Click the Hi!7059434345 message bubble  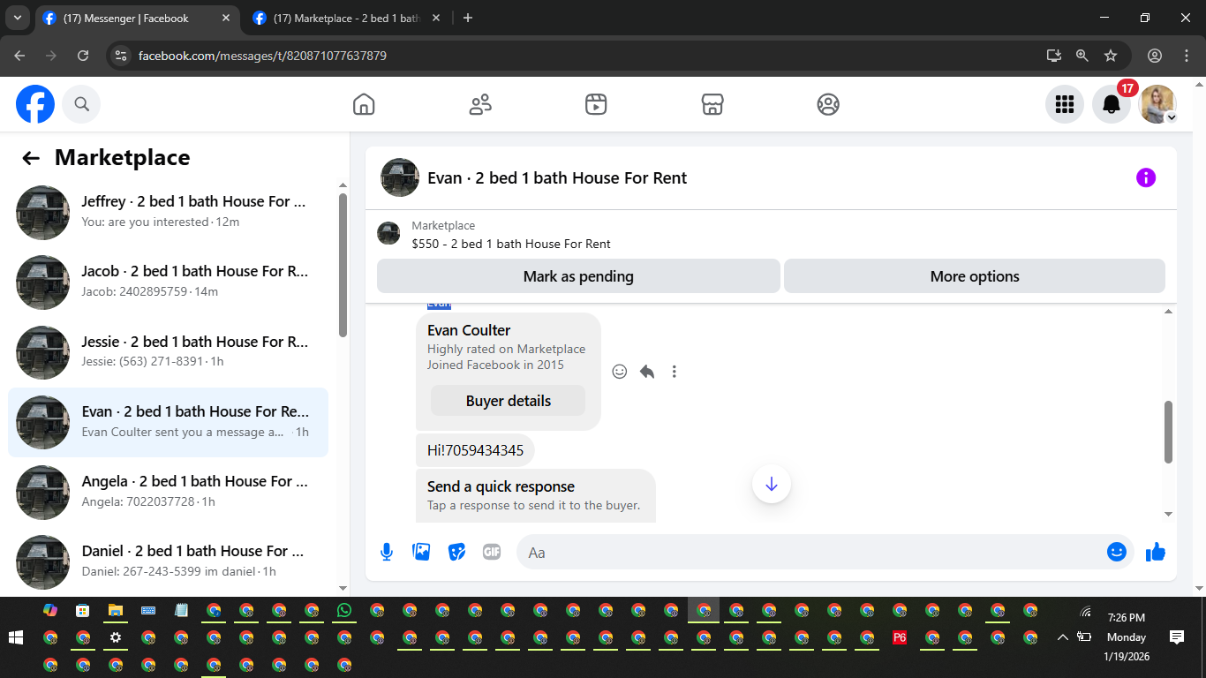coord(475,450)
